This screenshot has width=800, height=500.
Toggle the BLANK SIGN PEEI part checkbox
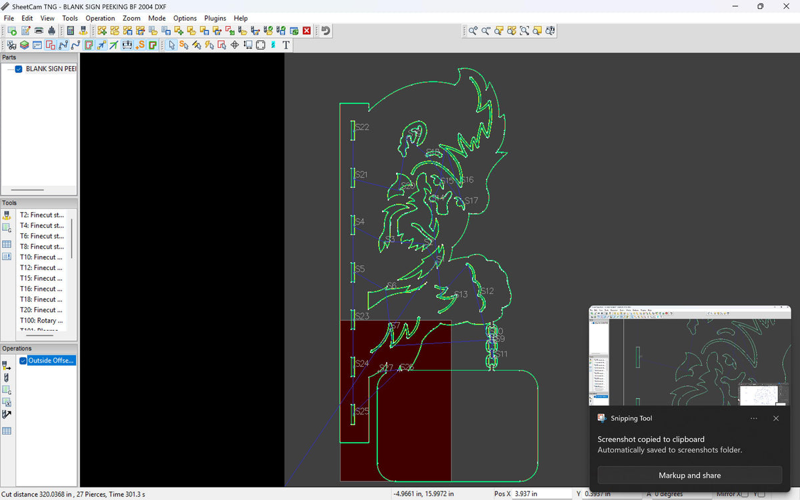point(19,69)
